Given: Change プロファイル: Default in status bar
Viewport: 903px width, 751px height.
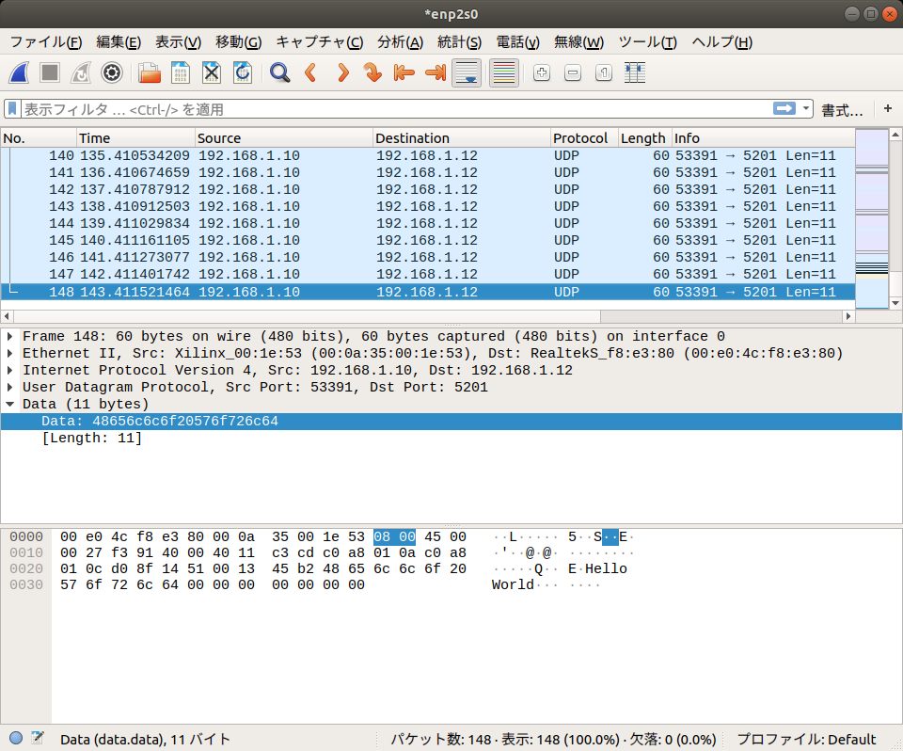Looking at the screenshot, I should coord(806,739).
